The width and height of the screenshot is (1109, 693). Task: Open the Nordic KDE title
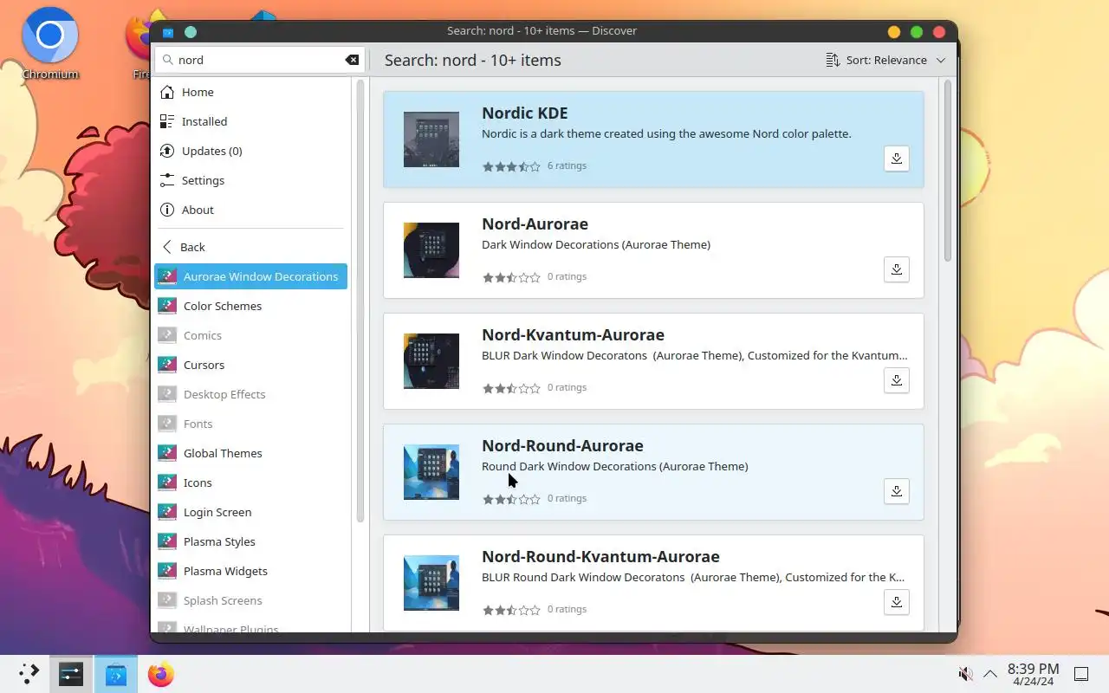tap(525, 113)
